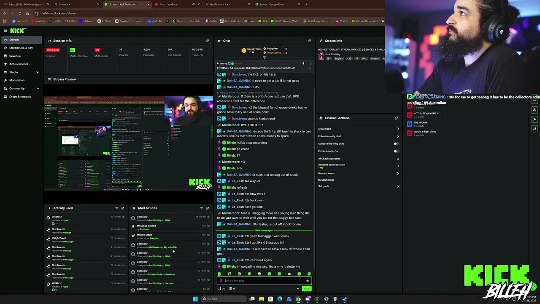Viewport: 540px width, 304px height.
Task: Open the chat settings gear icon
Action: pos(298,289)
